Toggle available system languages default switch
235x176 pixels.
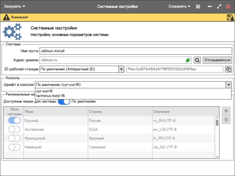[64, 101]
